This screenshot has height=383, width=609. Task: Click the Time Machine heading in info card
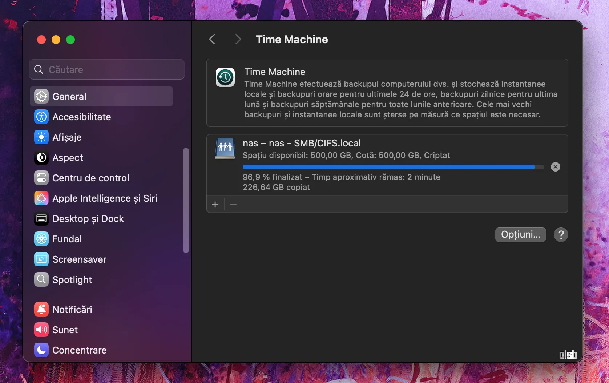(275, 72)
